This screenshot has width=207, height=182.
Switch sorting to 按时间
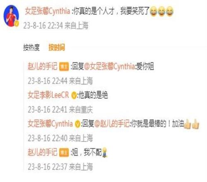57,48
